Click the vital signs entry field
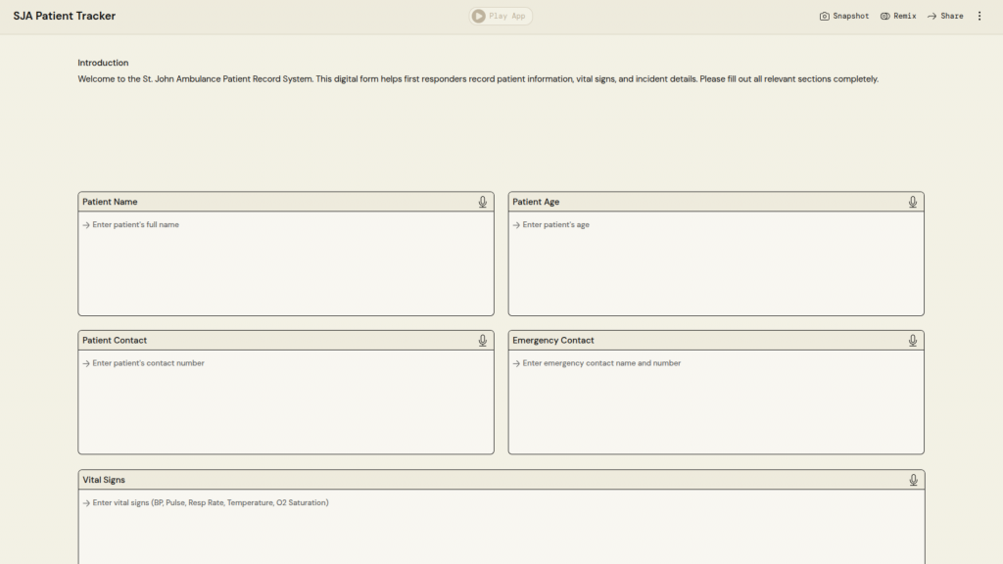Screen dimensions: 1003x564 (501, 527)
